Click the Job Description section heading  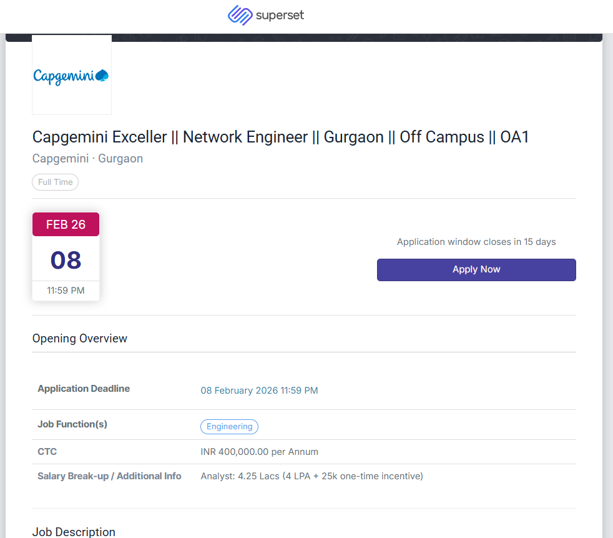(x=74, y=532)
